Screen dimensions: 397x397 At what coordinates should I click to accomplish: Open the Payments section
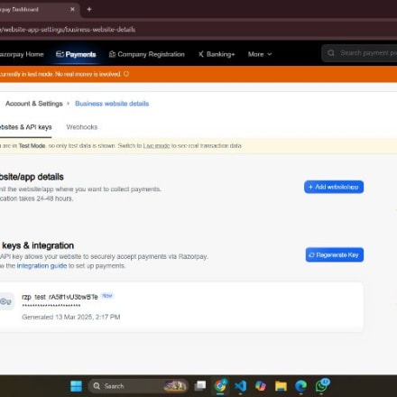pos(76,54)
